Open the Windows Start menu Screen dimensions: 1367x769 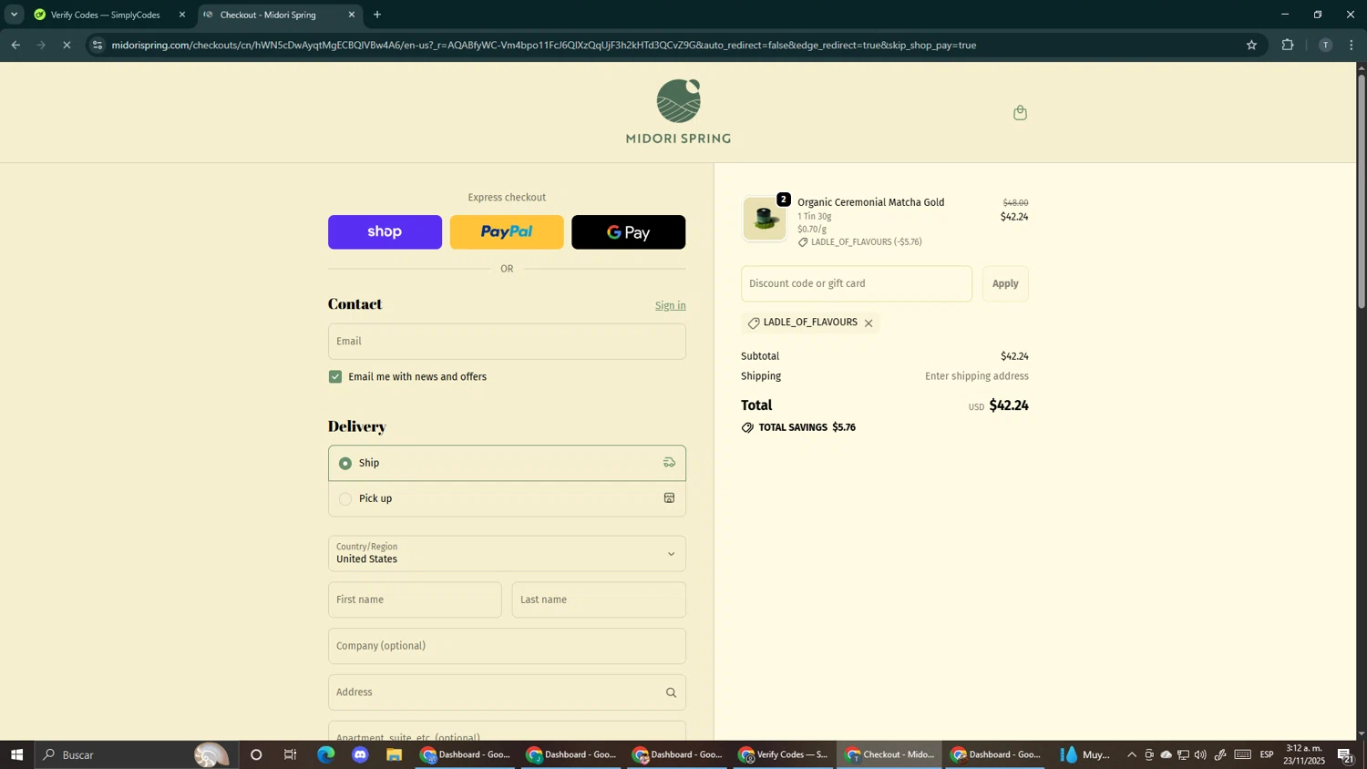(16, 755)
